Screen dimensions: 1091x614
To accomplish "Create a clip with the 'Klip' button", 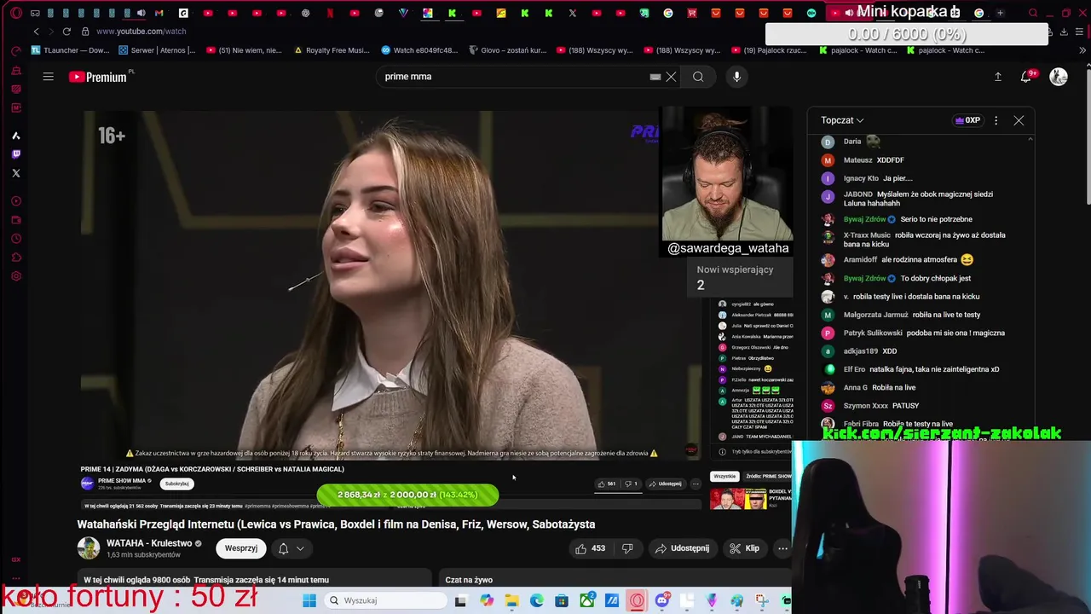I will tap(744, 548).
